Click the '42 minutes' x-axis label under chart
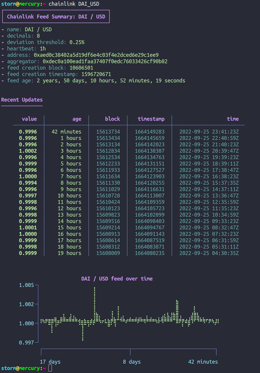 coord(203,361)
